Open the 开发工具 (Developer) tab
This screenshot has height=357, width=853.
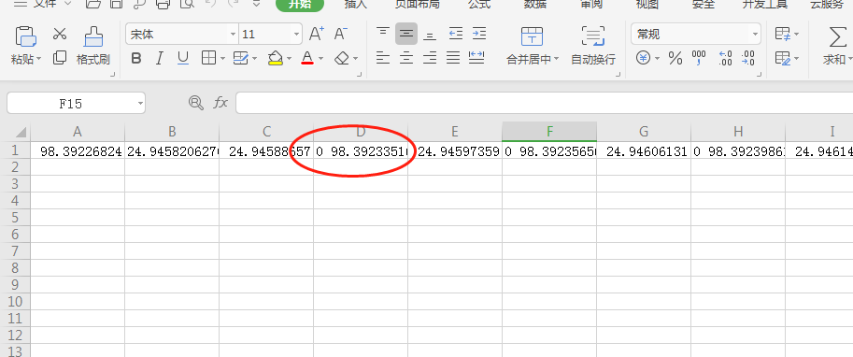point(765,5)
